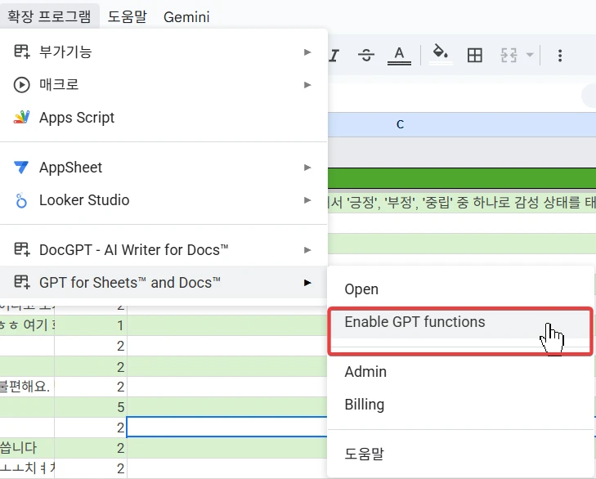This screenshot has width=596, height=479.
Task: Select column C header
Action: pos(401,125)
